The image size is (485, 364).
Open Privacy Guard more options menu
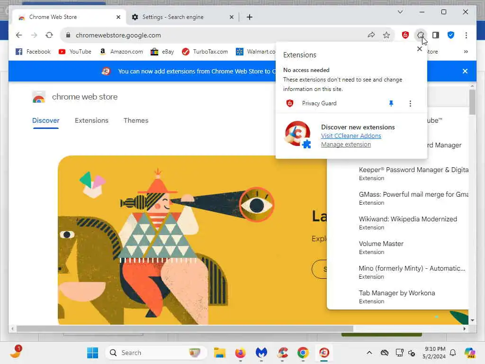point(410,103)
